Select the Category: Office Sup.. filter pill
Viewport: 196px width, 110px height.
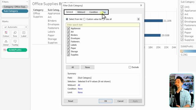click(15, 7)
